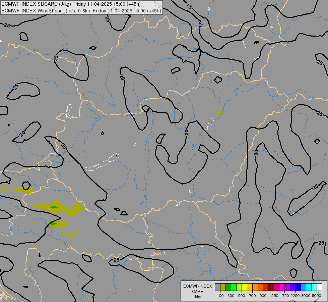328x302 pixels.
Task: Click the '2250' legend label
Action: coord(295,296)
